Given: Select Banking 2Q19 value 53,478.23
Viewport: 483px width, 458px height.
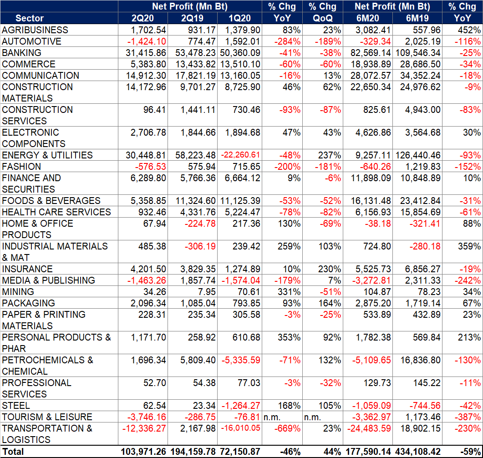Looking at the screenshot, I should [193, 53].
